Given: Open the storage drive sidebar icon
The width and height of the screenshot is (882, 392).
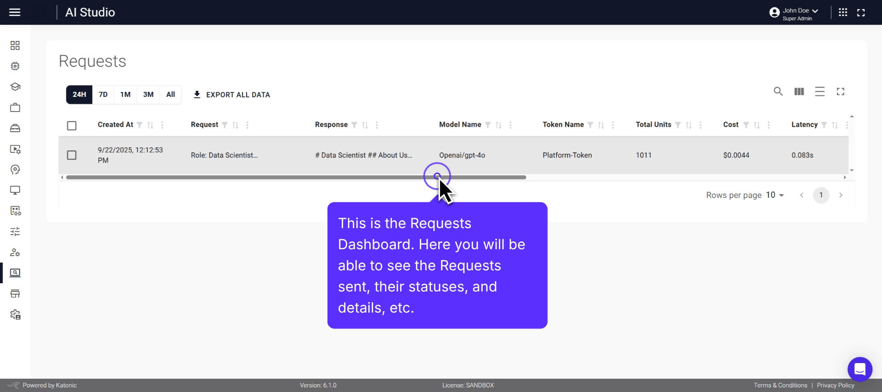Looking at the screenshot, I should pyautogui.click(x=15, y=128).
